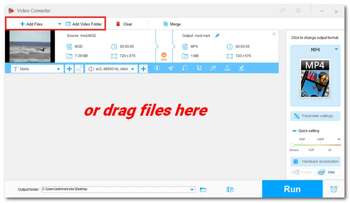The height and width of the screenshot is (203, 350).
Task: Browse for the output folder
Action: click(x=203, y=190)
